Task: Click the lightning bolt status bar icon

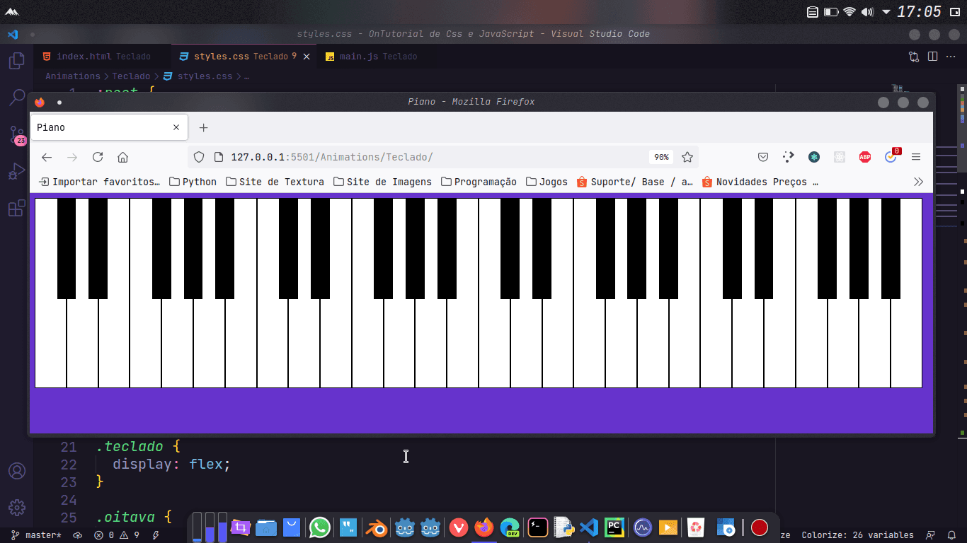Action: (x=156, y=535)
